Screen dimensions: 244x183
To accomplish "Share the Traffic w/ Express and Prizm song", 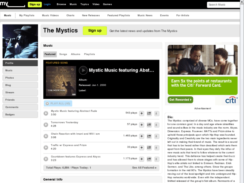I will [149, 148].
